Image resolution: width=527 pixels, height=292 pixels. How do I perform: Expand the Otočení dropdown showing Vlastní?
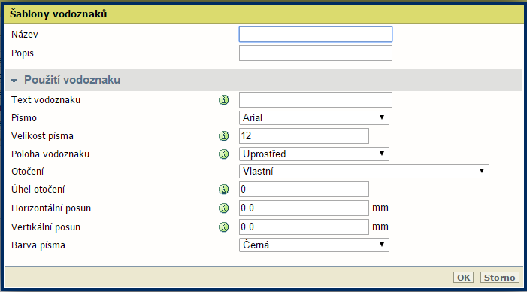point(364,172)
